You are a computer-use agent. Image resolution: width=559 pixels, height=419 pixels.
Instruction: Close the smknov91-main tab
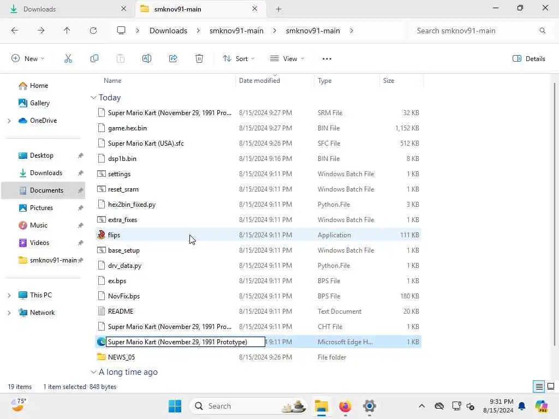[x=254, y=9]
